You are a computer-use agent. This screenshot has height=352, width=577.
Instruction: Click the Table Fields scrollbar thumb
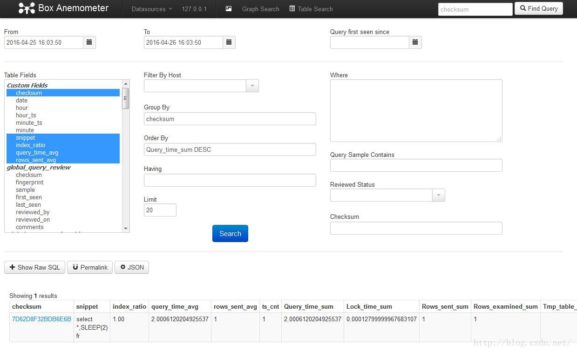pyautogui.click(x=125, y=98)
